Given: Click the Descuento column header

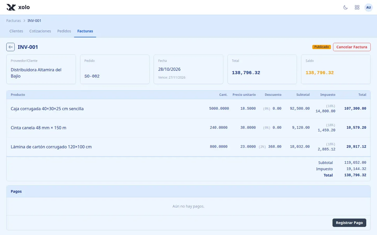Looking at the screenshot, I should pos(273,95).
